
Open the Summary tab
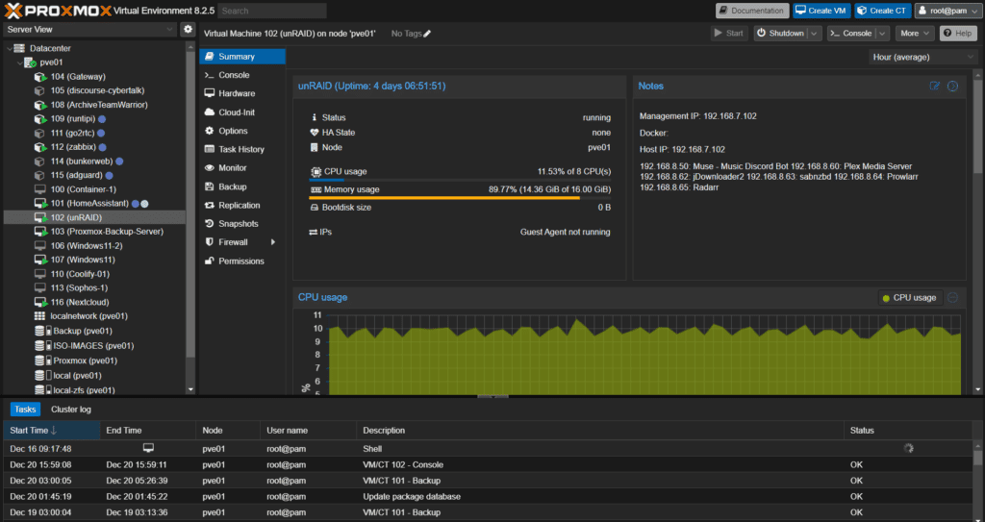point(242,57)
